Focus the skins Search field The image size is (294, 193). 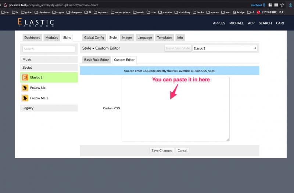(49, 49)
